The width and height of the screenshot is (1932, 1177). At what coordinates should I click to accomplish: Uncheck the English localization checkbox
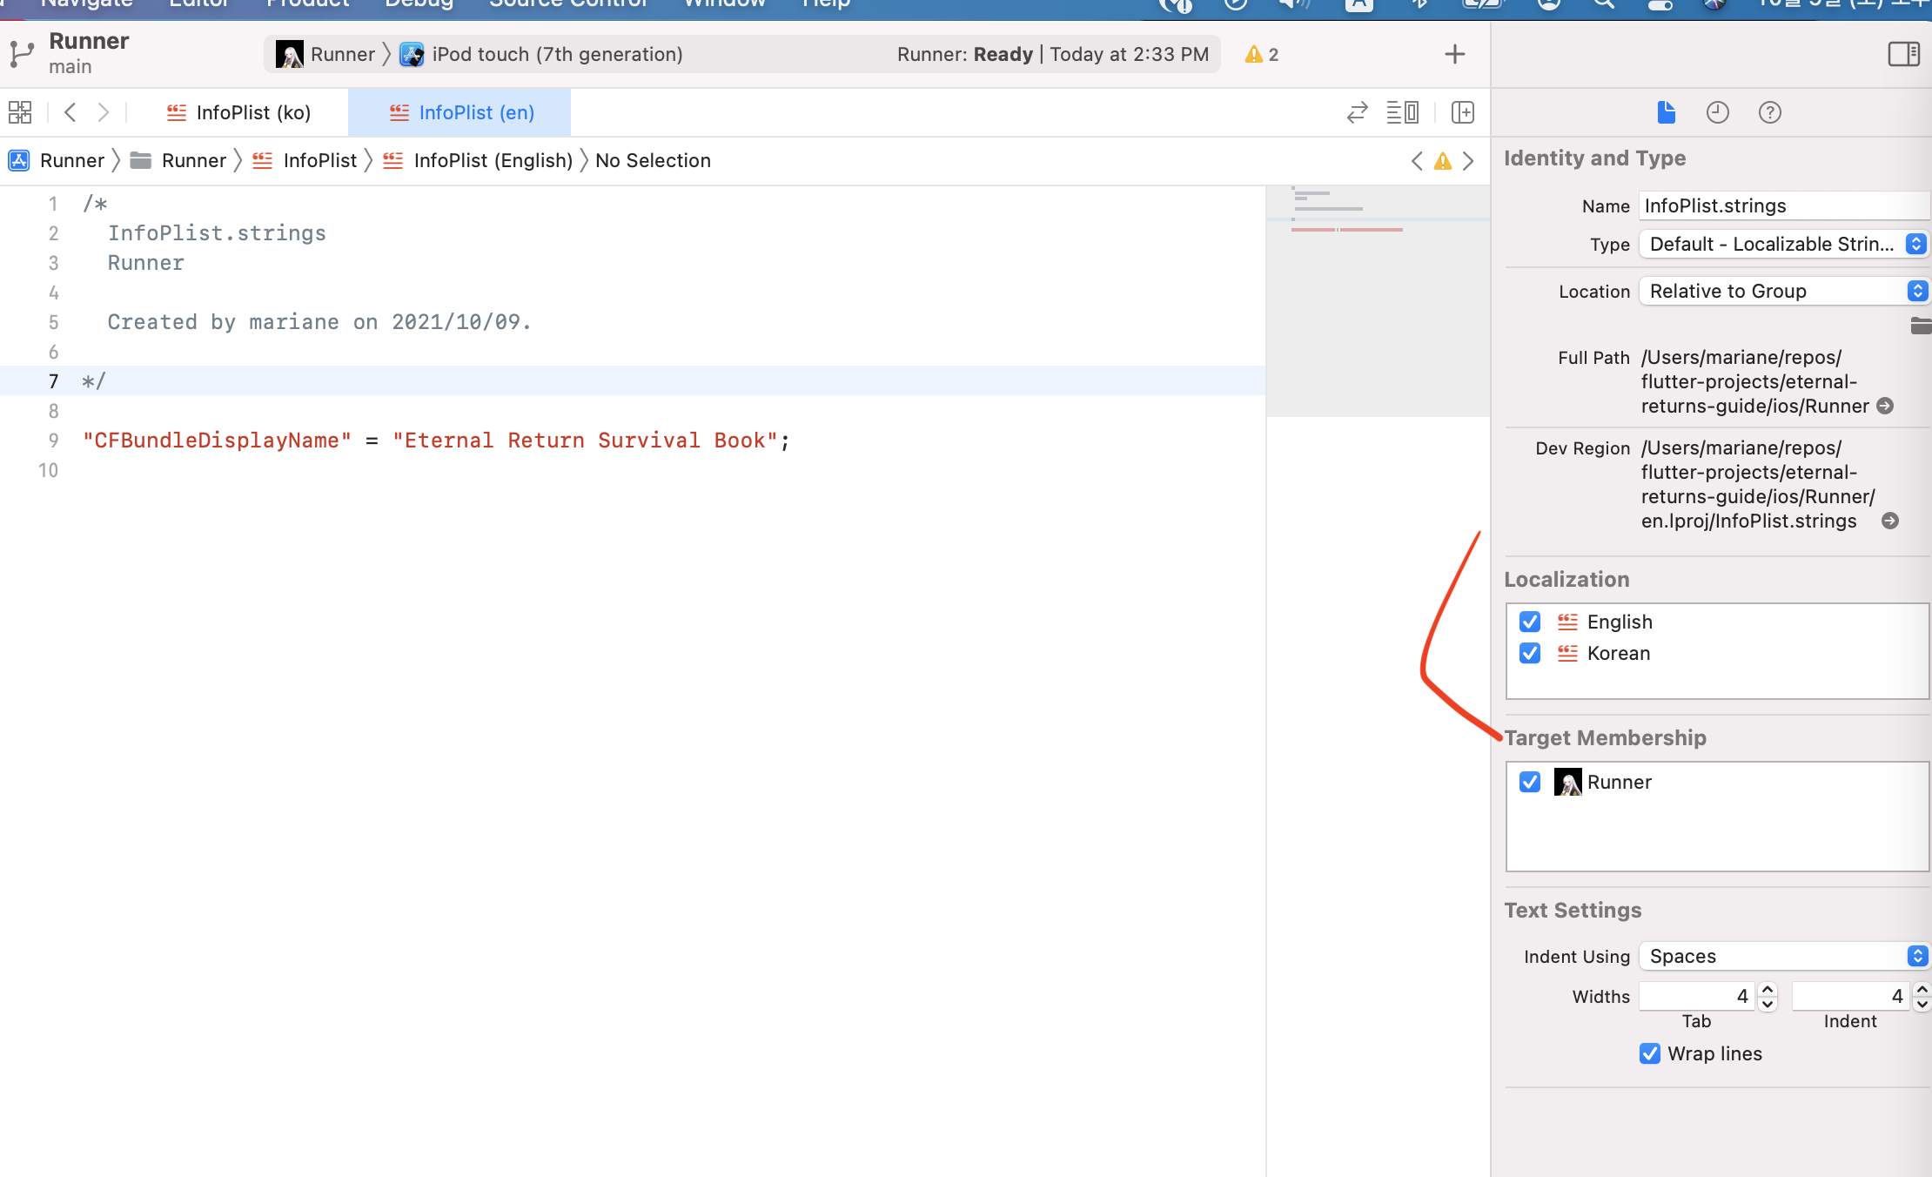[1530, 622]
